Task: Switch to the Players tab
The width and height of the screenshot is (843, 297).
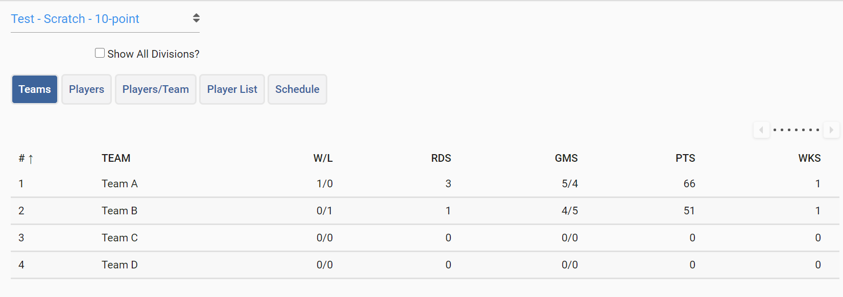Action: tap(86, 89)
